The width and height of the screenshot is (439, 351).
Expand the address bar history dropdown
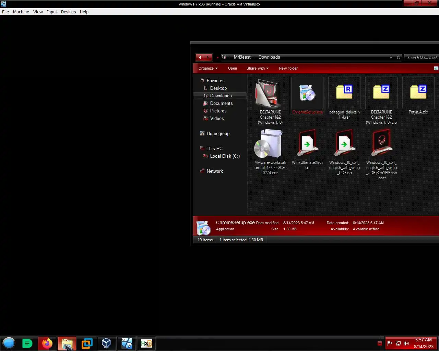391,58
